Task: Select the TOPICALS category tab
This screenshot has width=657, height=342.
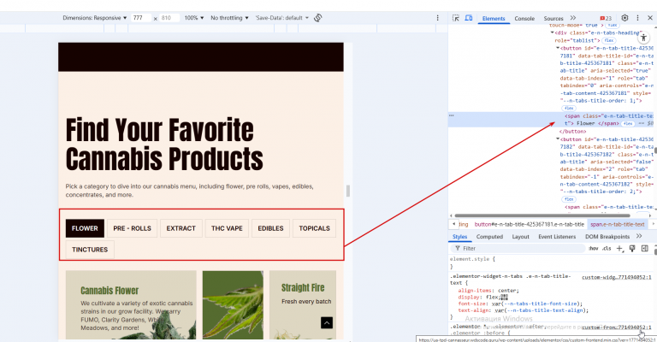Action: pos(314,228)
